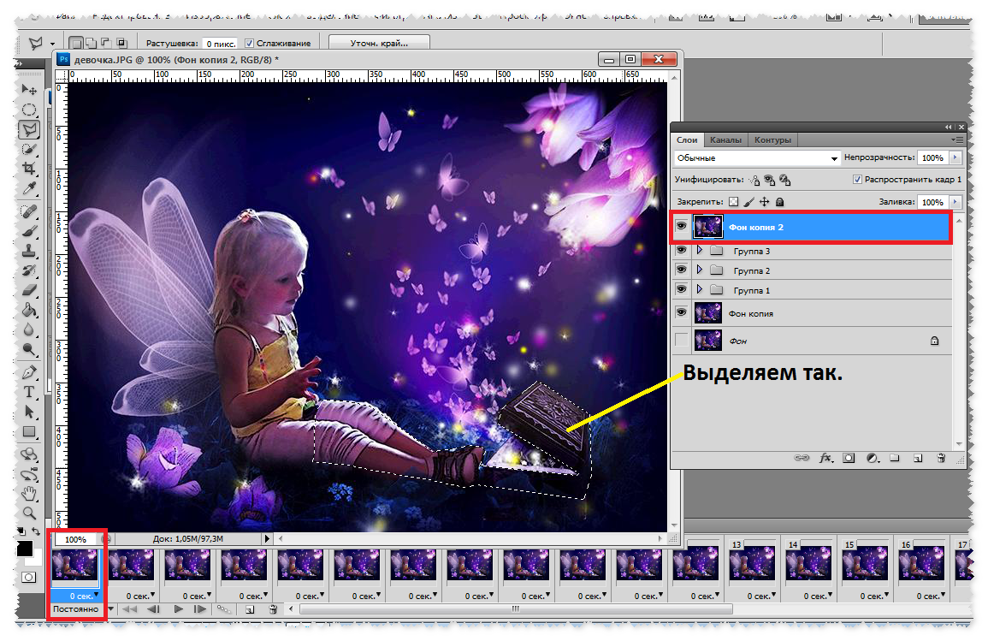Select the Eyedropper tool
This screenshot has height=641, width=988.
click(x=29, y=187)
